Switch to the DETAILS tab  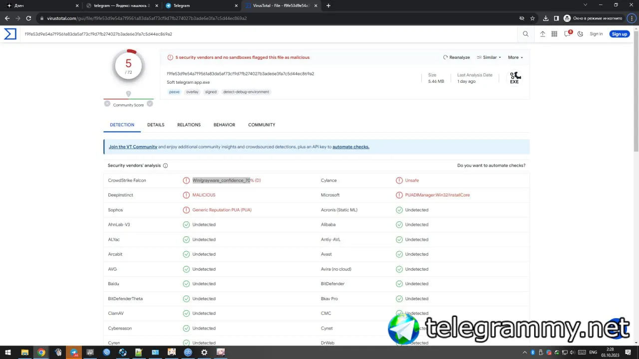tap(156, 125)
